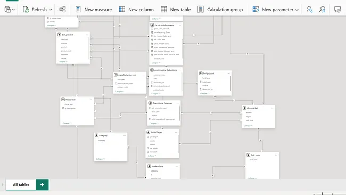The height and width of the screenshot is (195, 346).
Task: Click the FactActualsEstimates table scrollbar
Action: tap(182, 48)
